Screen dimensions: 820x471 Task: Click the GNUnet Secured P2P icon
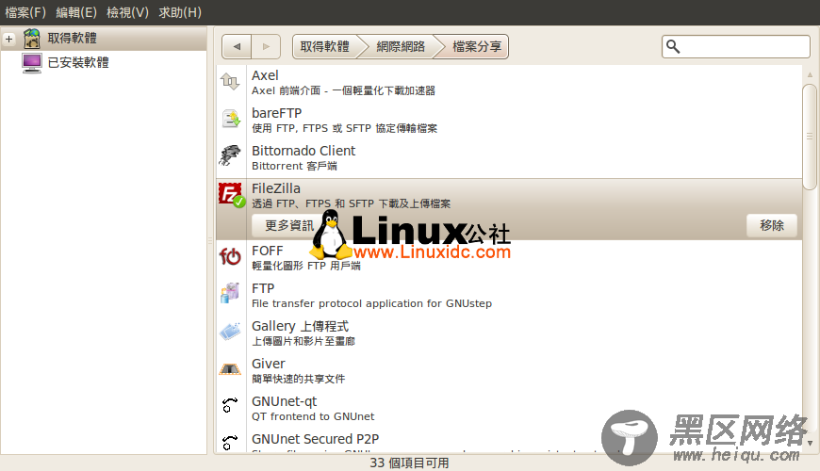pos(230,443)
